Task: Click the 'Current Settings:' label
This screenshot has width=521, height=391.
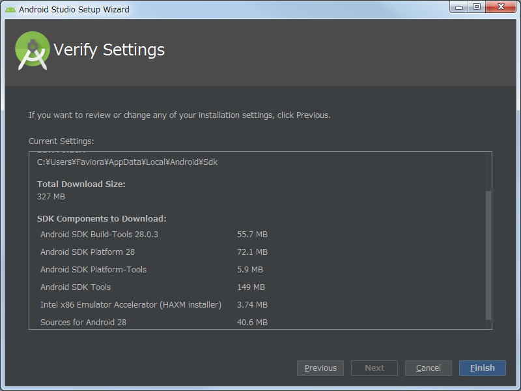Action: [61, 141]
